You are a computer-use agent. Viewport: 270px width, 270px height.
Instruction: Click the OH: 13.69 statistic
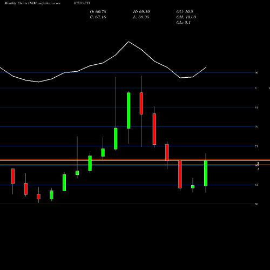[186, 17]
